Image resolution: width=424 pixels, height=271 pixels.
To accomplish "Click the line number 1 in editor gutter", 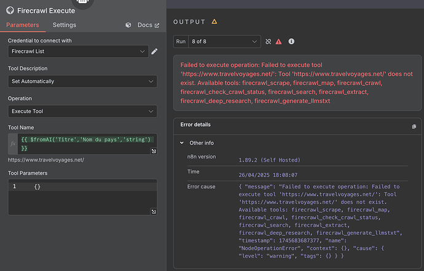I will (x=14, y=186).
